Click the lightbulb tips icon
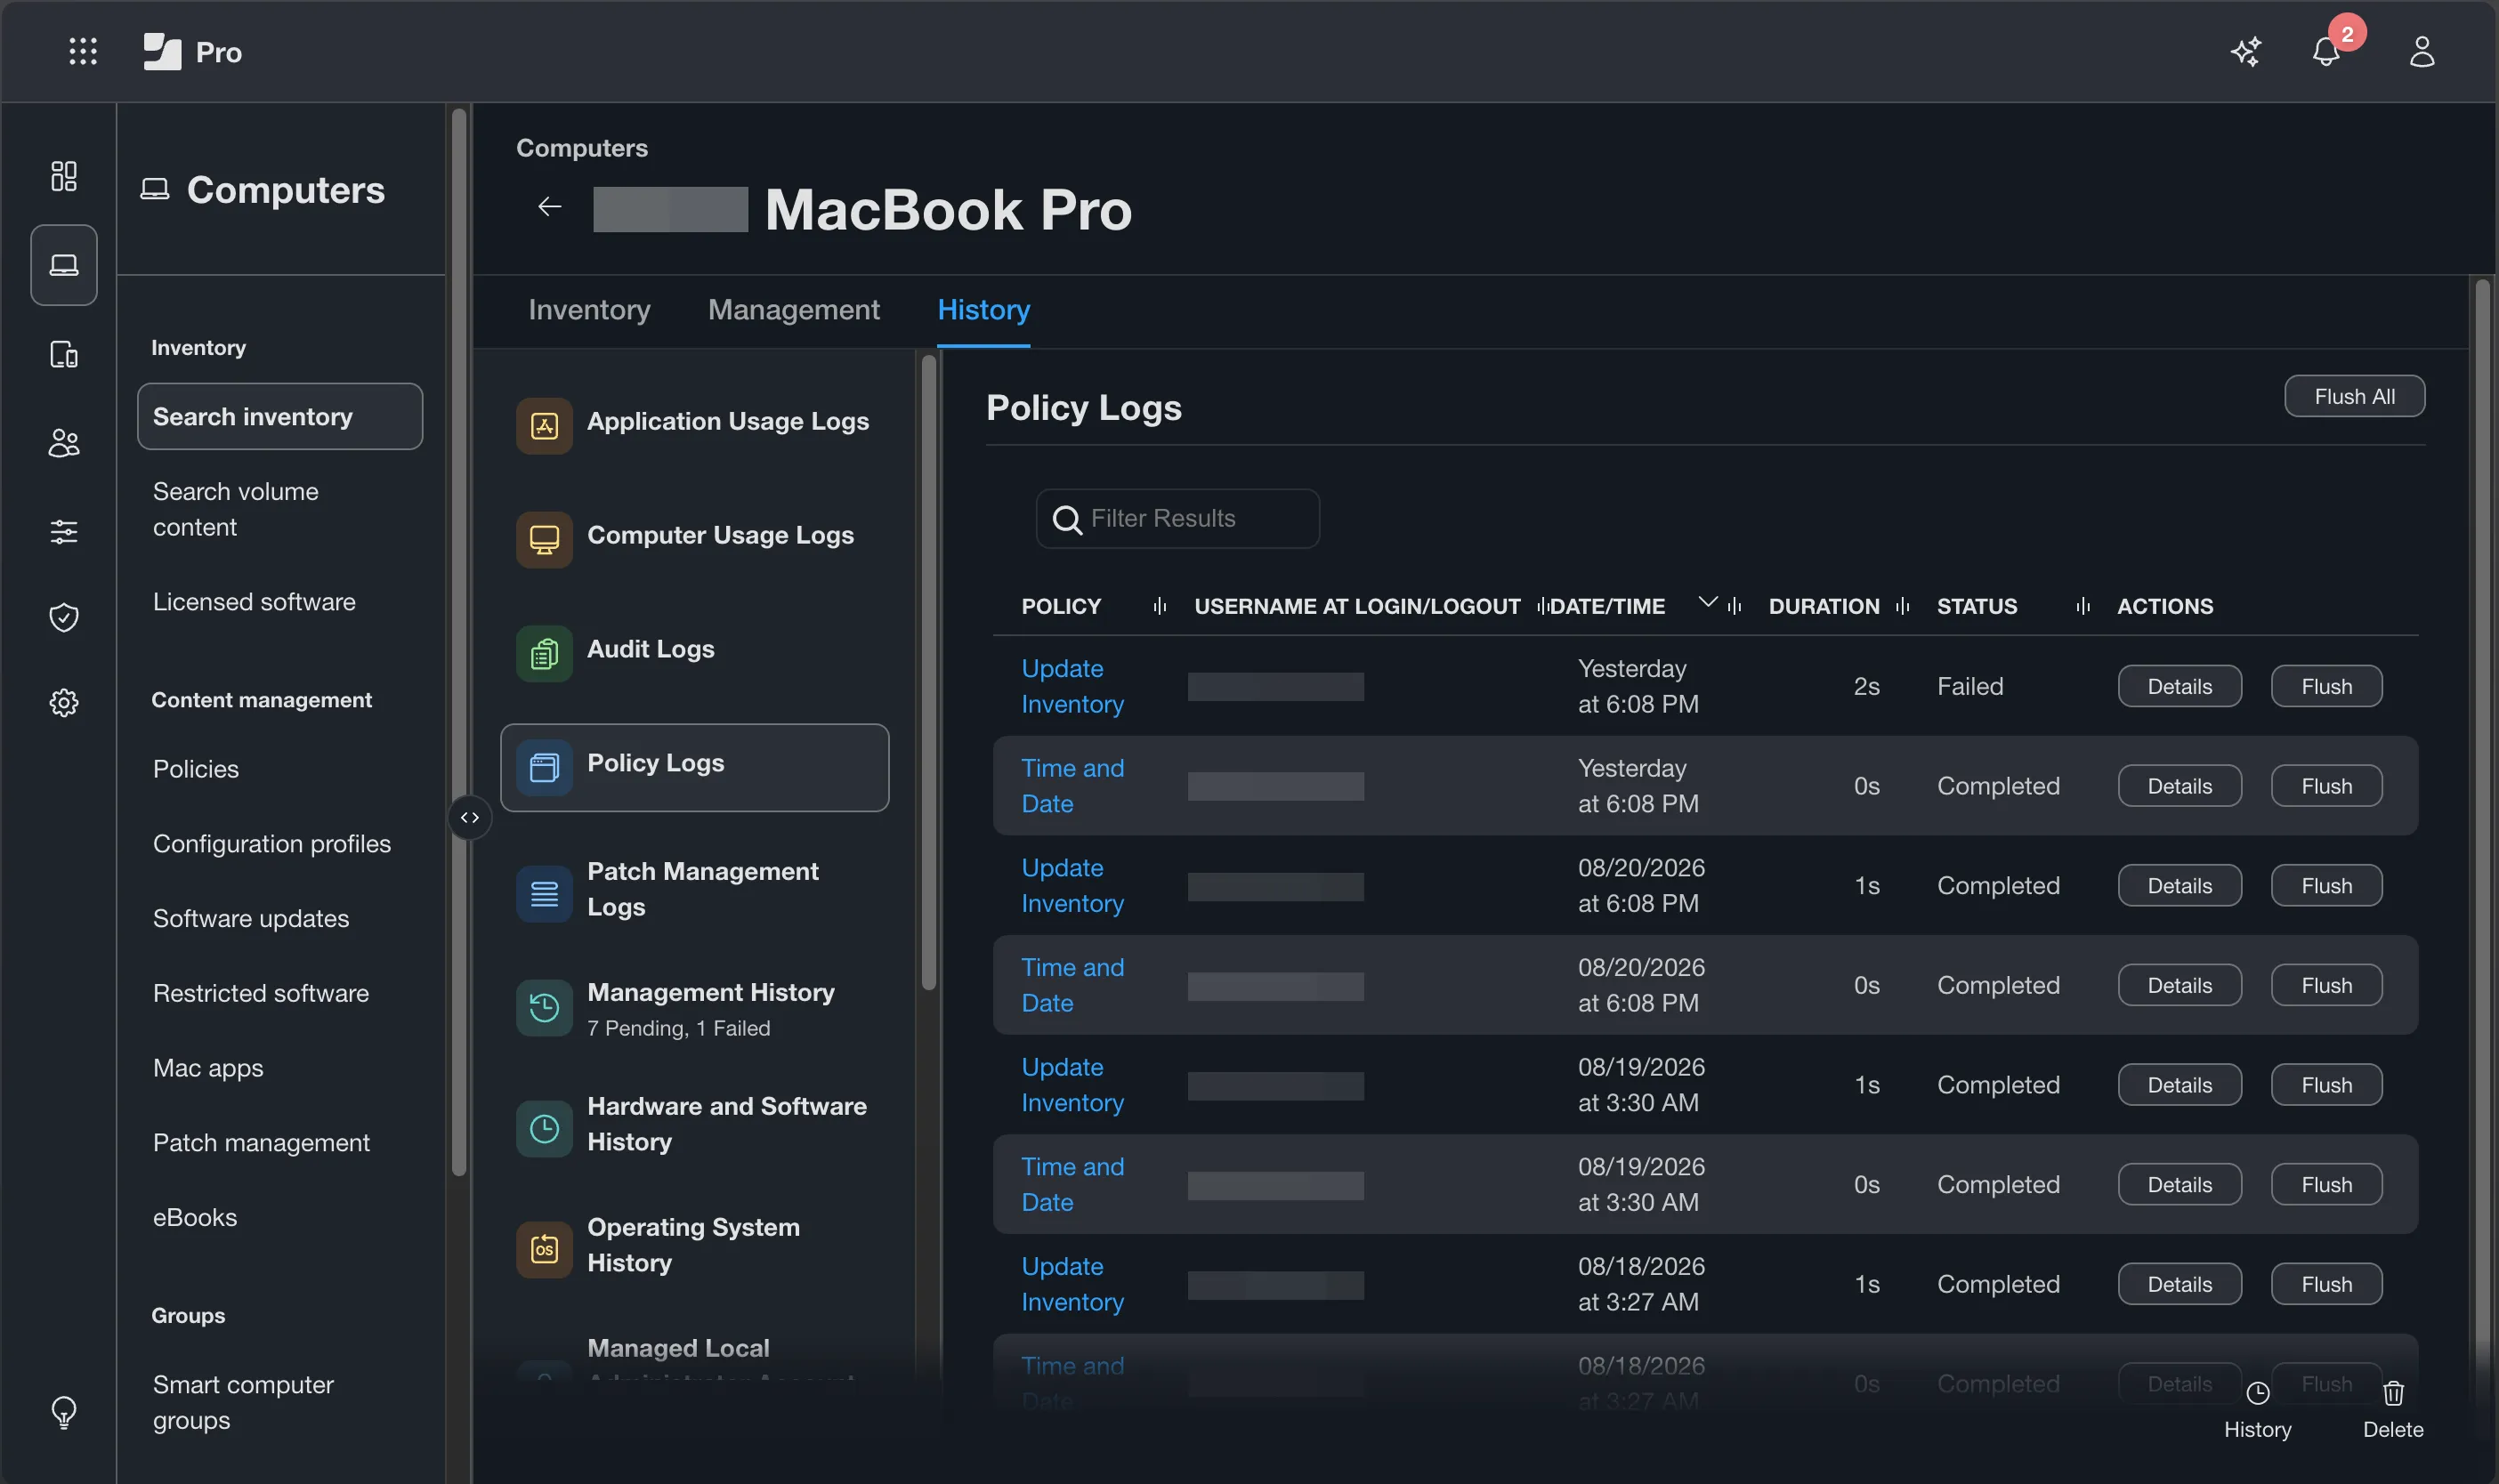2499x1484 pixels. tap(64, 1411)
